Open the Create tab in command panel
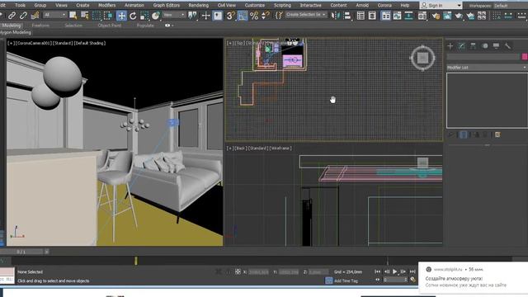Screen dimensions: 528x297 450,46
